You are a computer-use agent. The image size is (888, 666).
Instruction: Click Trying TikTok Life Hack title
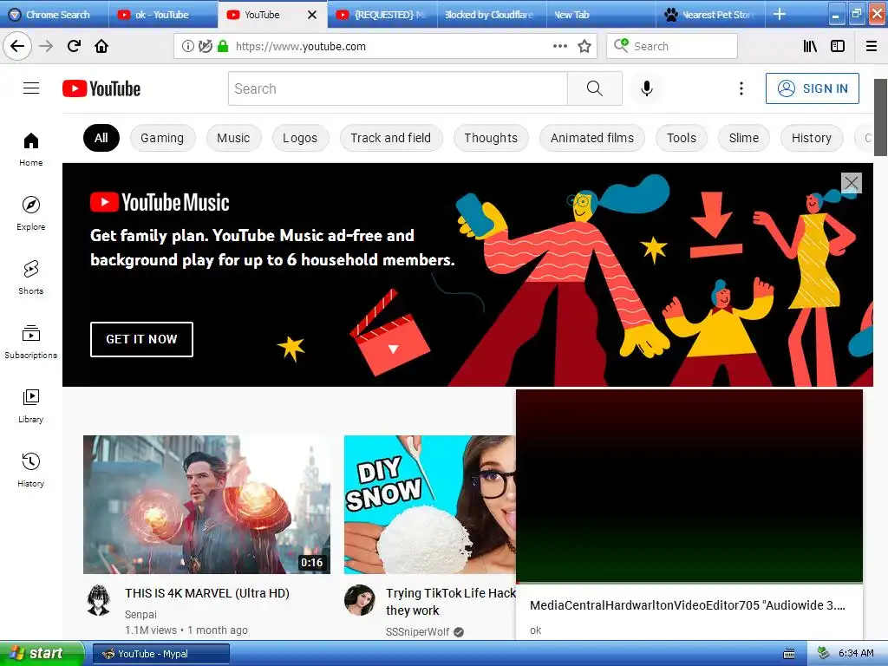tap(451, 602)
